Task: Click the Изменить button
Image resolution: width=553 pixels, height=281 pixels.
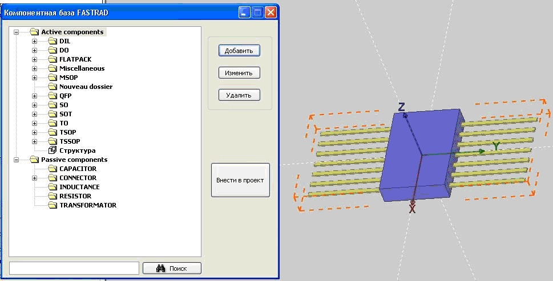Action: pos(239,73)
